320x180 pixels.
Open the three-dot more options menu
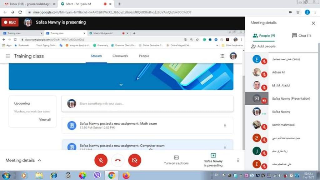pos(238,160)
